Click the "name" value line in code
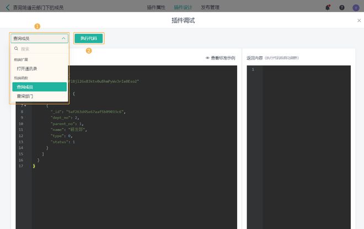Screen dimensions: 364x229 tap(69, 130)
